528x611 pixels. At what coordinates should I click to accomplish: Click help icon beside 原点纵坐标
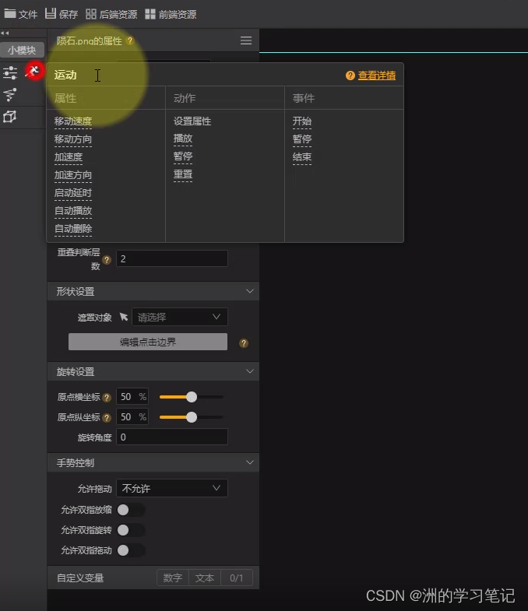coord(107,418)
